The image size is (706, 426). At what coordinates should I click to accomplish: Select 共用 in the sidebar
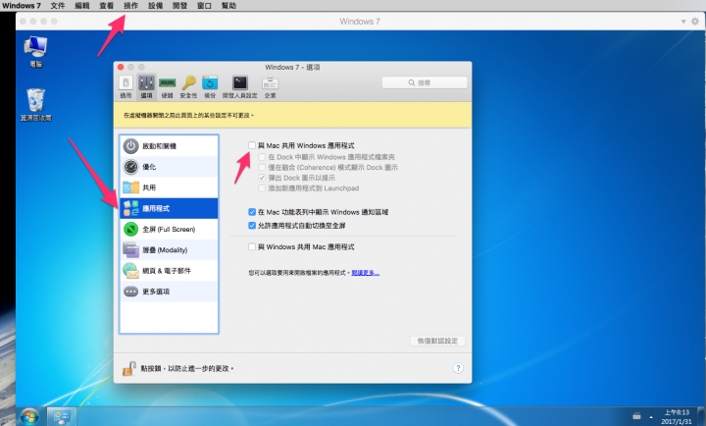(169, 187)
